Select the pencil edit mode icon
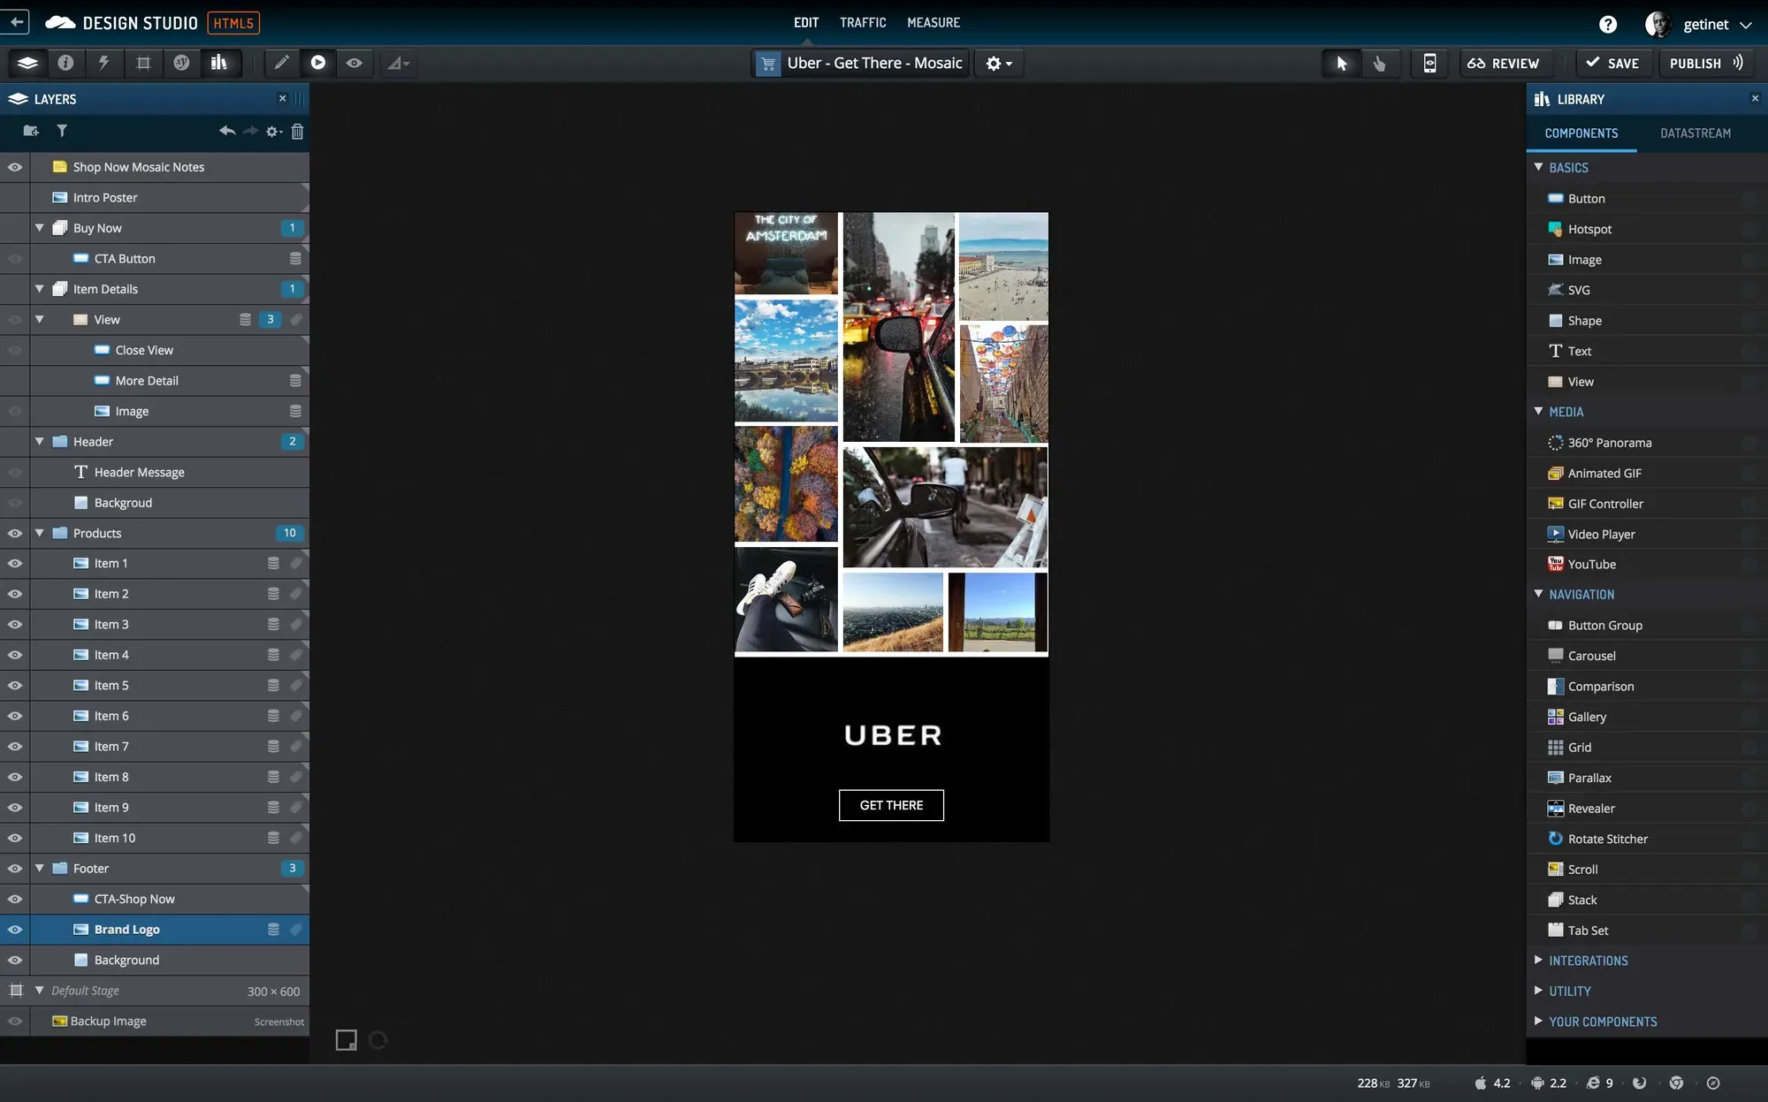The height and width of the screenshot is (1102, 1768). pos(281,63)
